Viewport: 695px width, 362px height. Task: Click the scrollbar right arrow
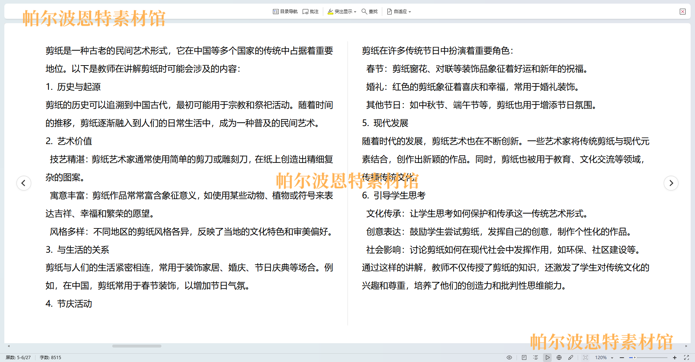[x=686, y=346]
